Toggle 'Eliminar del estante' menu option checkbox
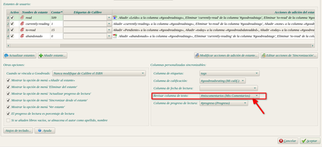Viewport: 322px width, 147px height. [x=8, y=87]
